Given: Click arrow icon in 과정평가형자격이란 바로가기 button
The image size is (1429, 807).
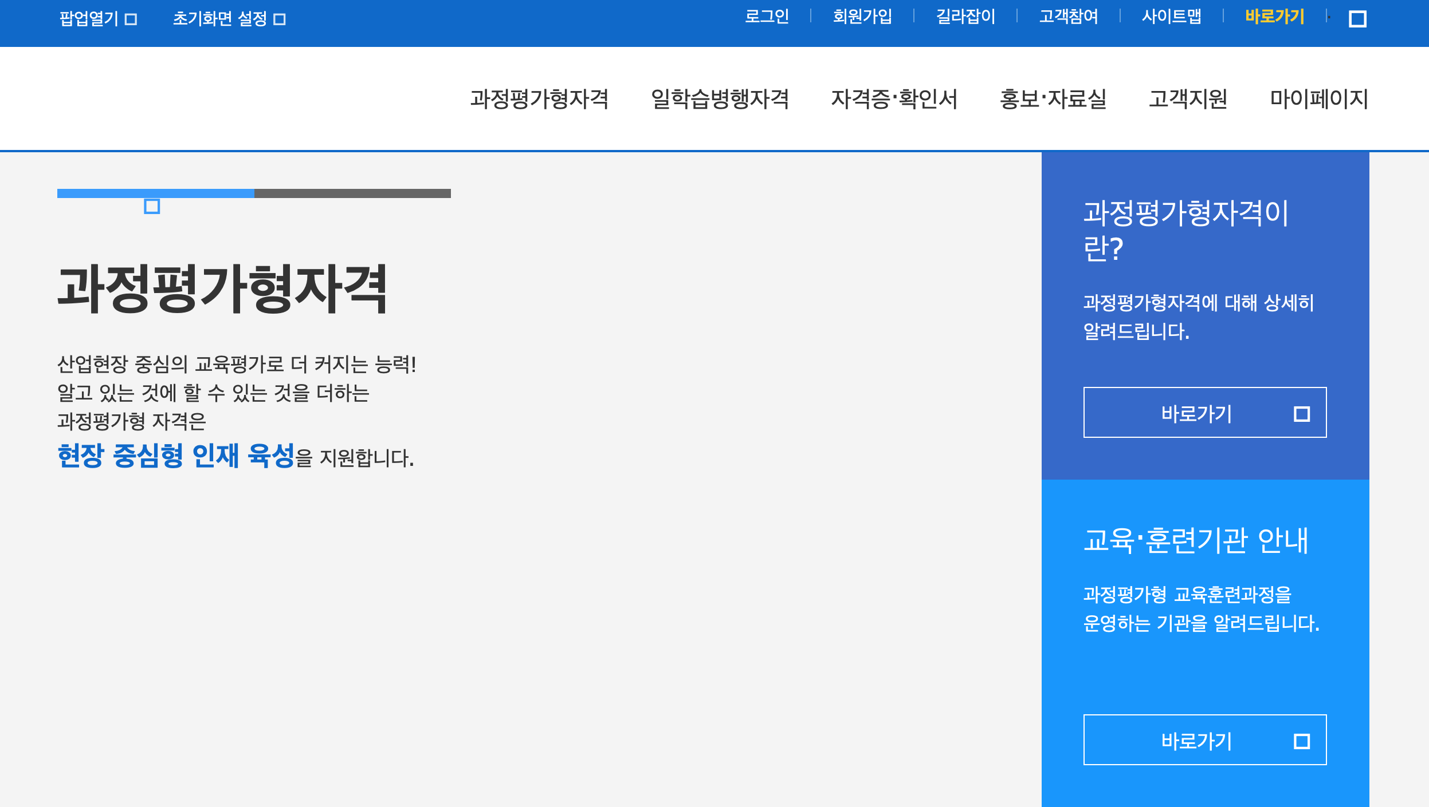Looking at the screenshot, I should click(x=1302, y=414).
